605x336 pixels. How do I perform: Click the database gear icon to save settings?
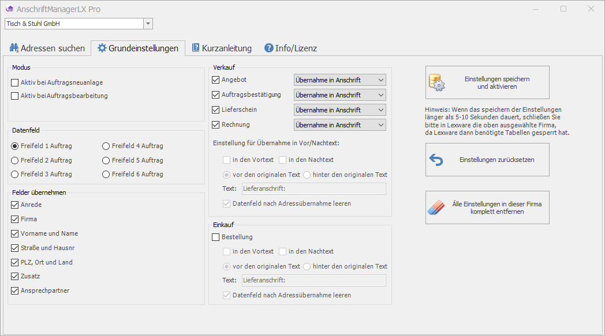(437, 83)
